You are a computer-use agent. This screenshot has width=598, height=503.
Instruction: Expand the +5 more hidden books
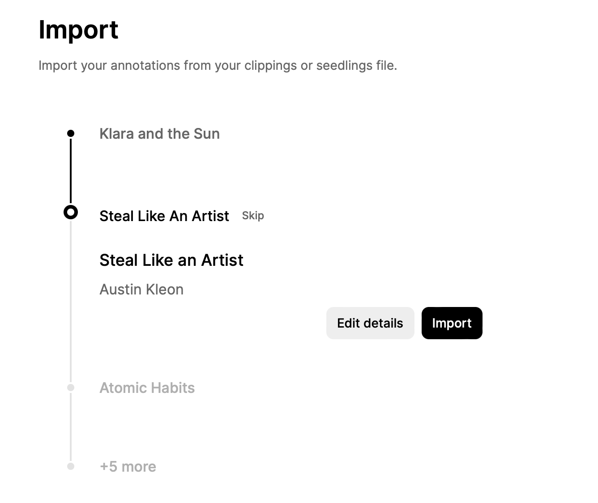point(128,466)
